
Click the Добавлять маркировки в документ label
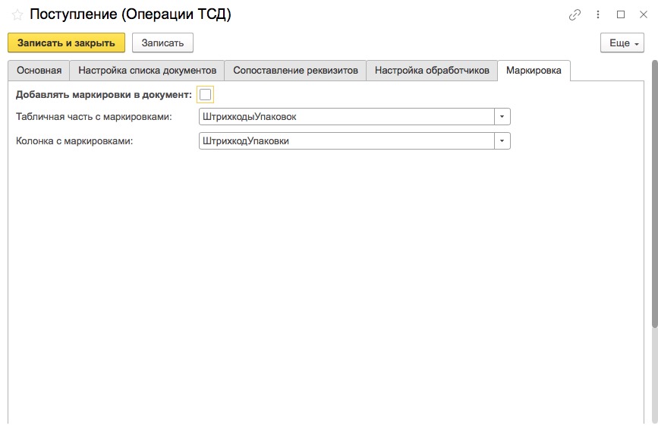point(104,95)
